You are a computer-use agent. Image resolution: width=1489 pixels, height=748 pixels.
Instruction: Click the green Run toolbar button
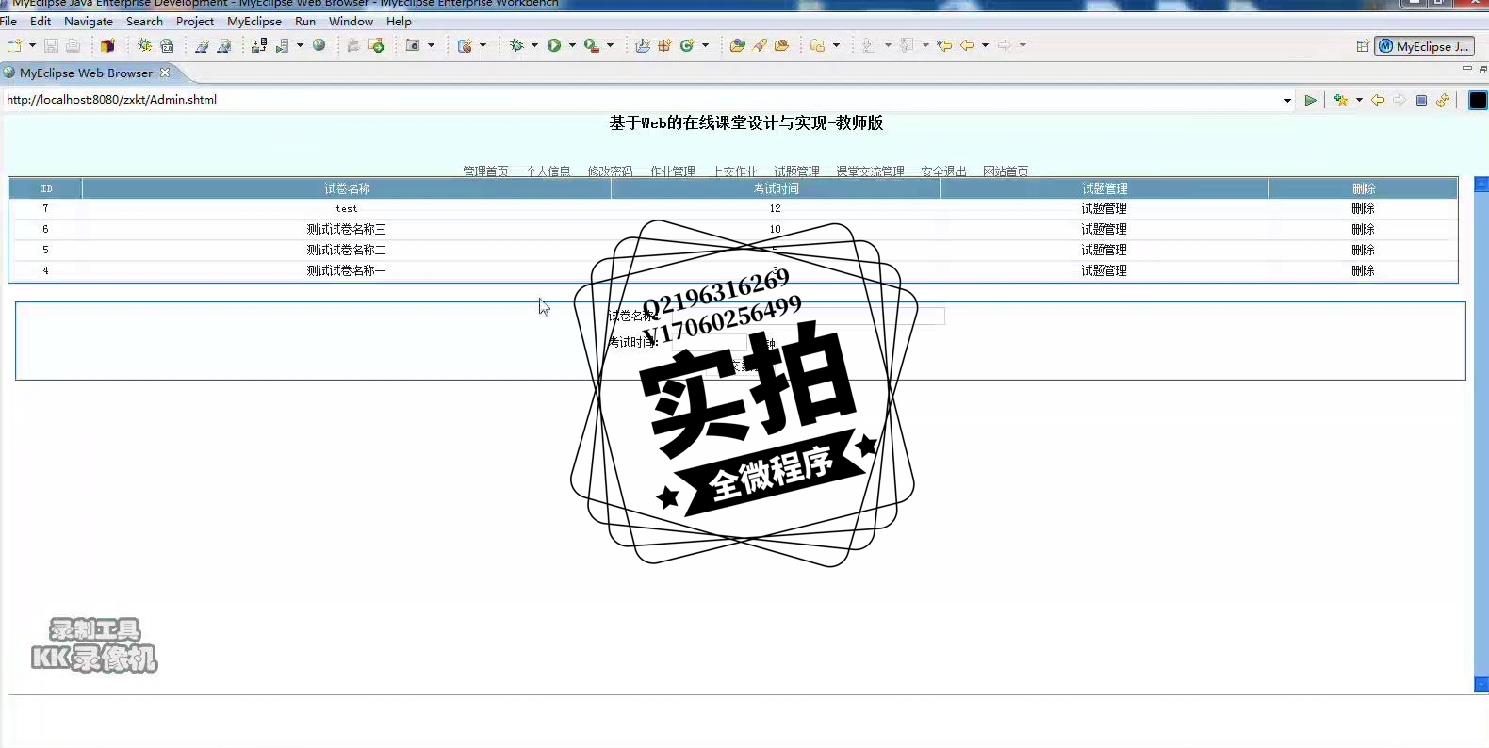click(x=554, y=45)
